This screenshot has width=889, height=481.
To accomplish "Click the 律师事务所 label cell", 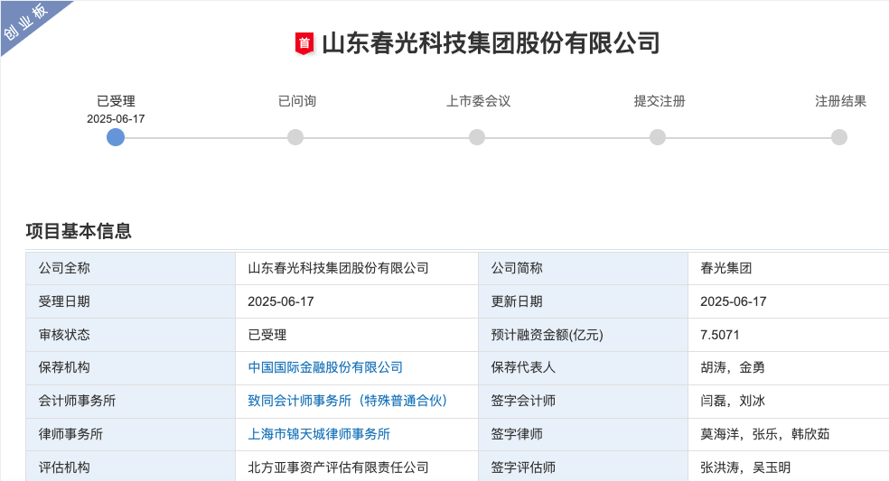I will pos(130,435).
